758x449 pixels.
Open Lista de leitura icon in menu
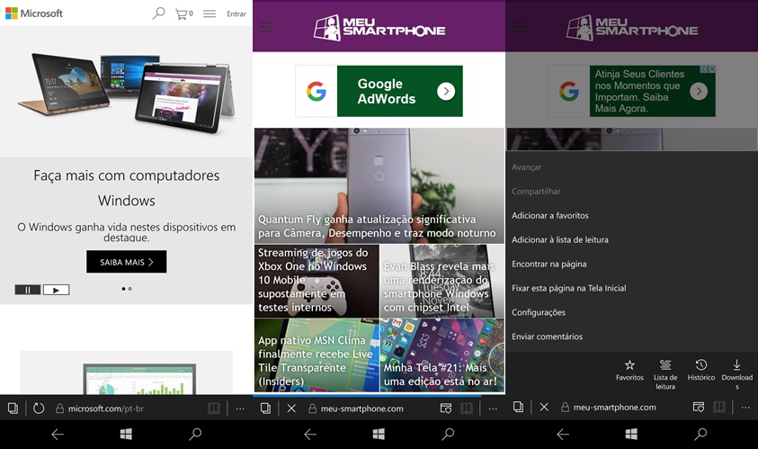[665, 374]
